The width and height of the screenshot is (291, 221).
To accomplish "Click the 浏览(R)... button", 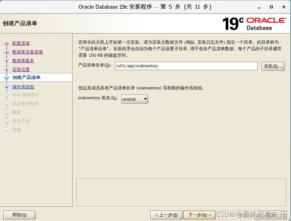I will point(273,66).
